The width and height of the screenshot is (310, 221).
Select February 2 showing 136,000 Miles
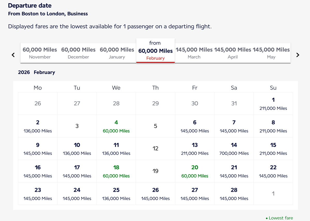(x=37, y=126)
